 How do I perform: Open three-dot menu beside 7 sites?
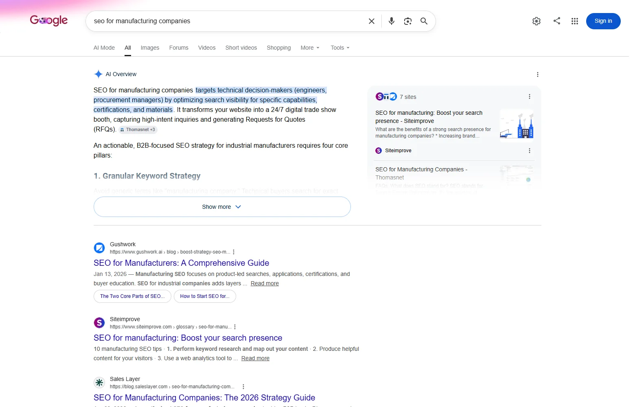529,97
